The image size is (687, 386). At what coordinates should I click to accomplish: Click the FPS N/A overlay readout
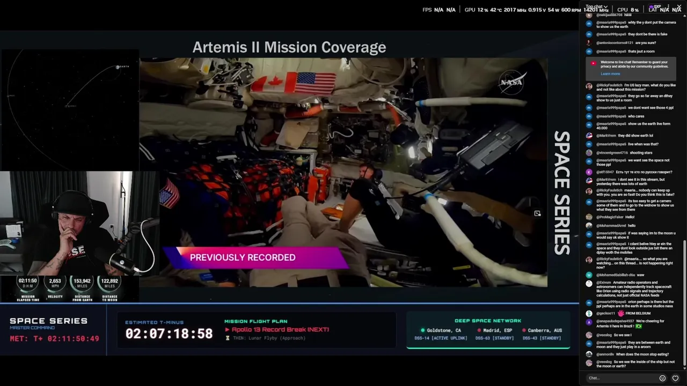[x=439, y=10]
